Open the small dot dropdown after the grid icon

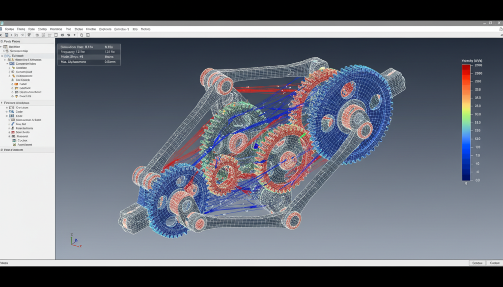pos(12,35)
